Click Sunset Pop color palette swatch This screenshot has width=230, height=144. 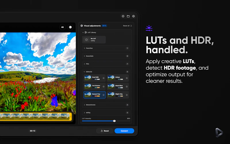point(96,96)
